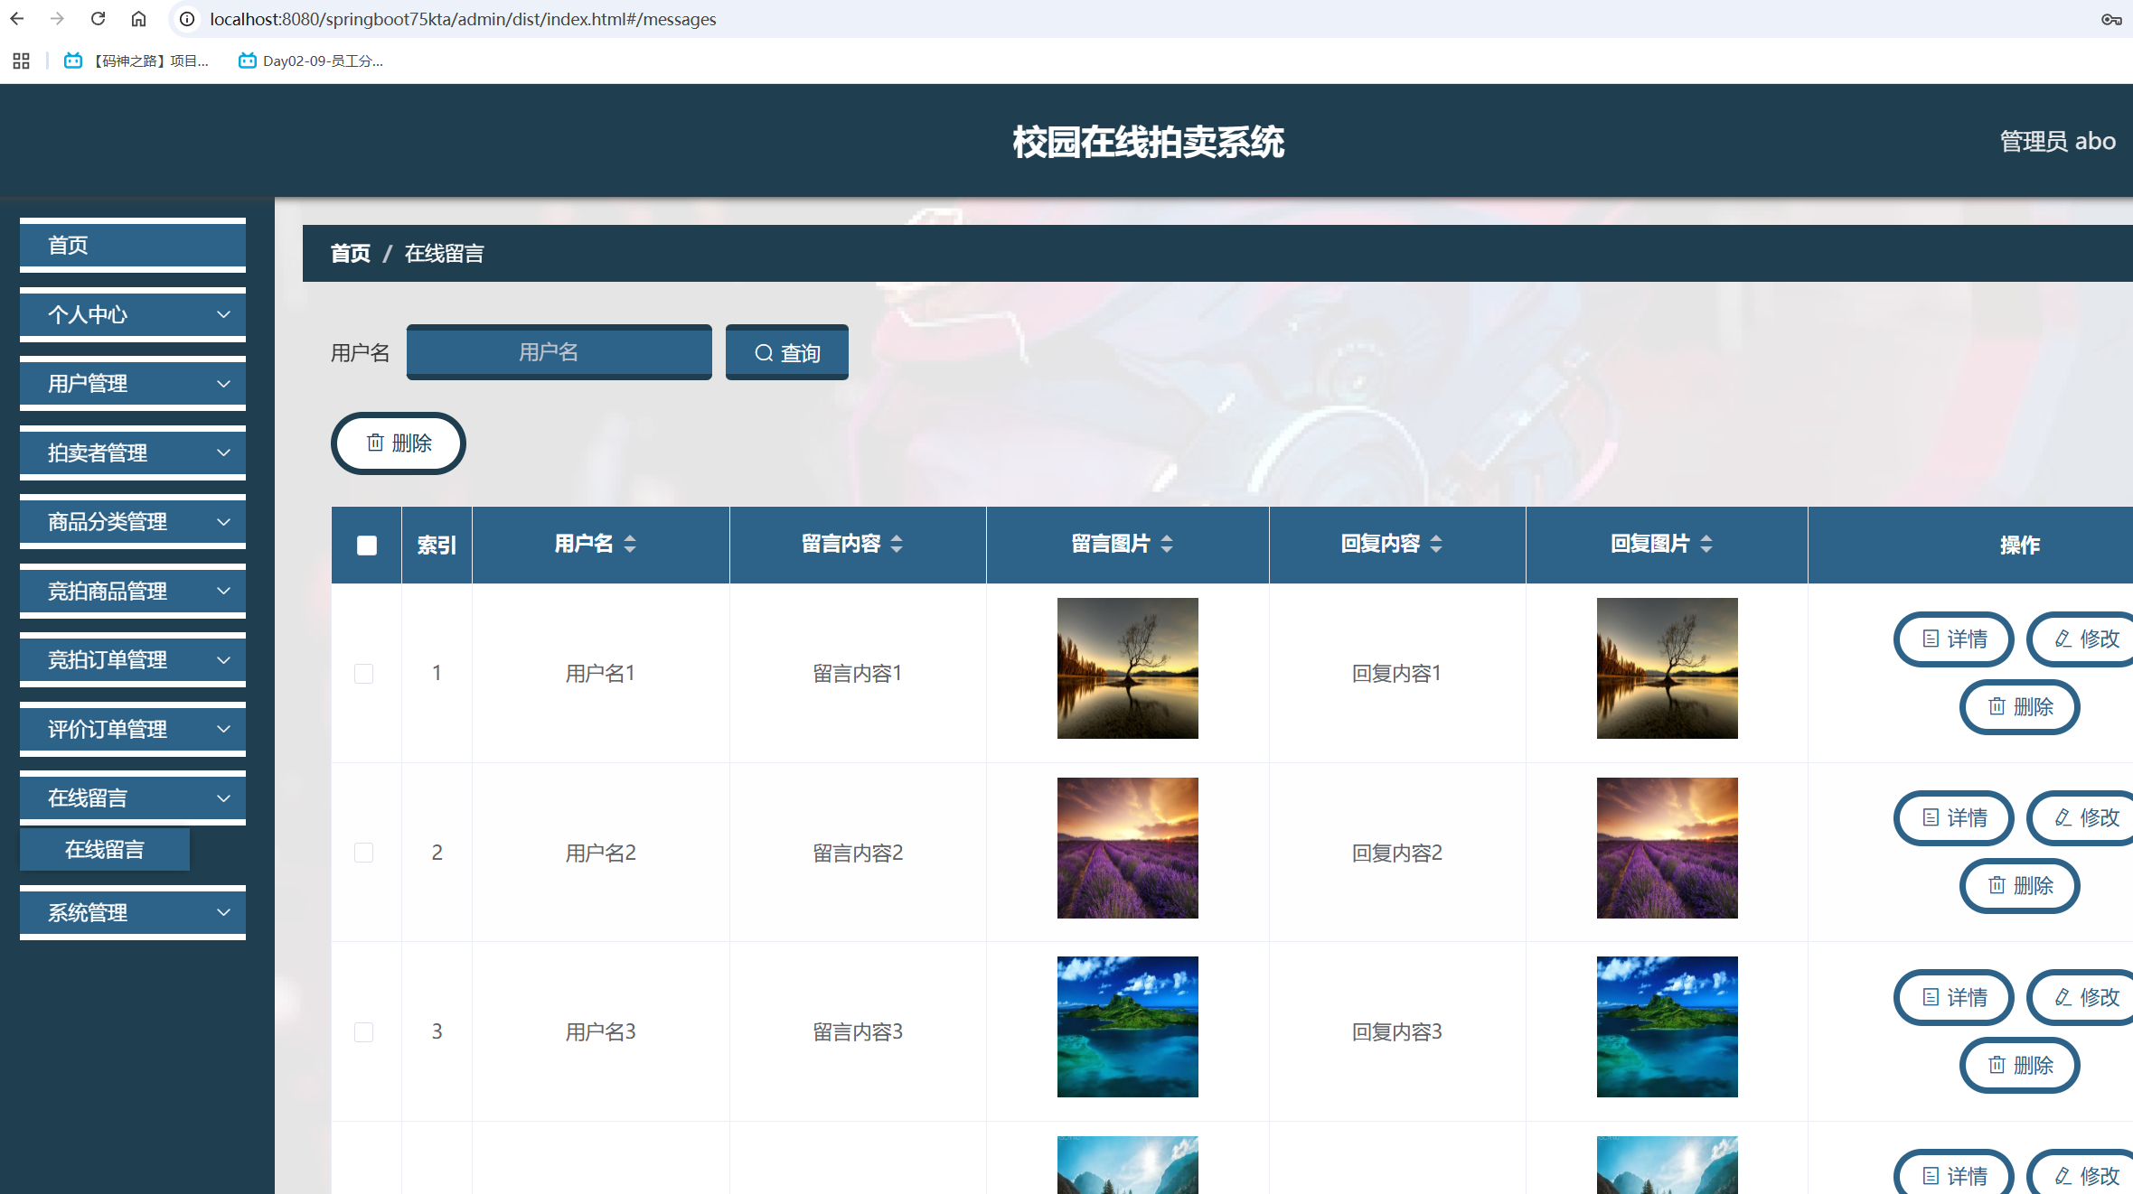This screenshot has width=2133, height=1194.
Task: Check the checkbox for row 用户名3
Action: click(364, 1032)
